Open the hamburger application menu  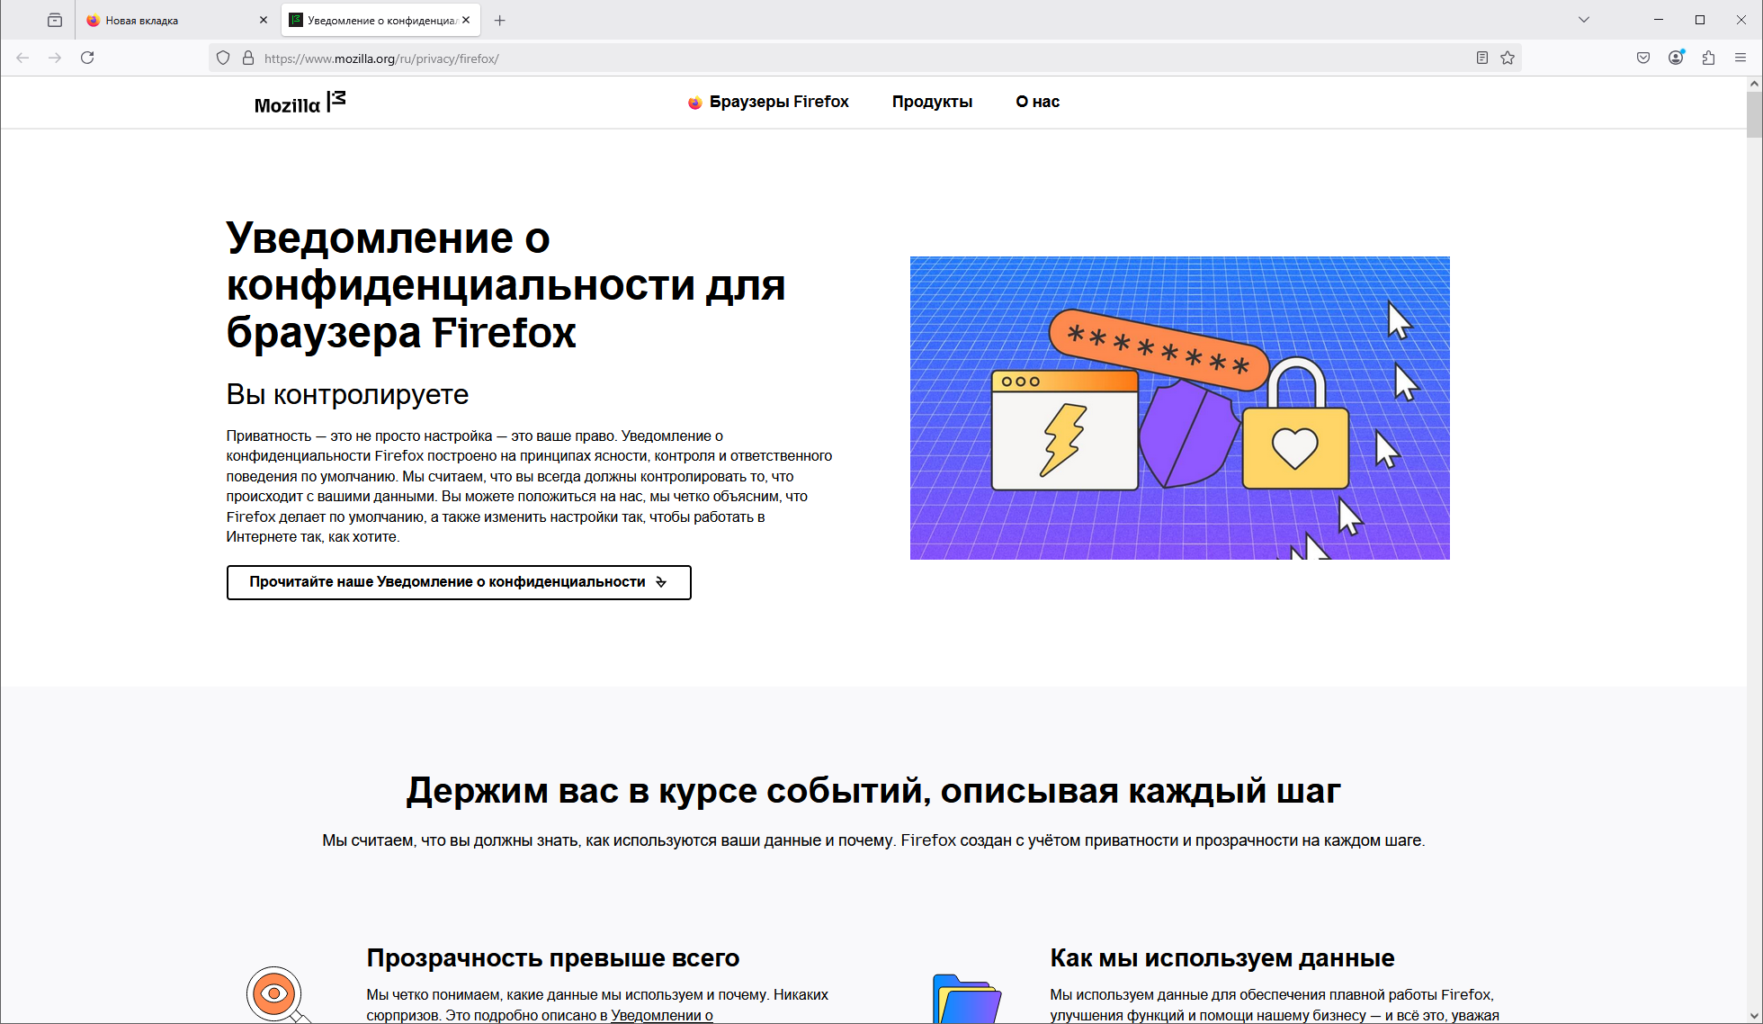pyautogui.click(x=1741, y=58)
